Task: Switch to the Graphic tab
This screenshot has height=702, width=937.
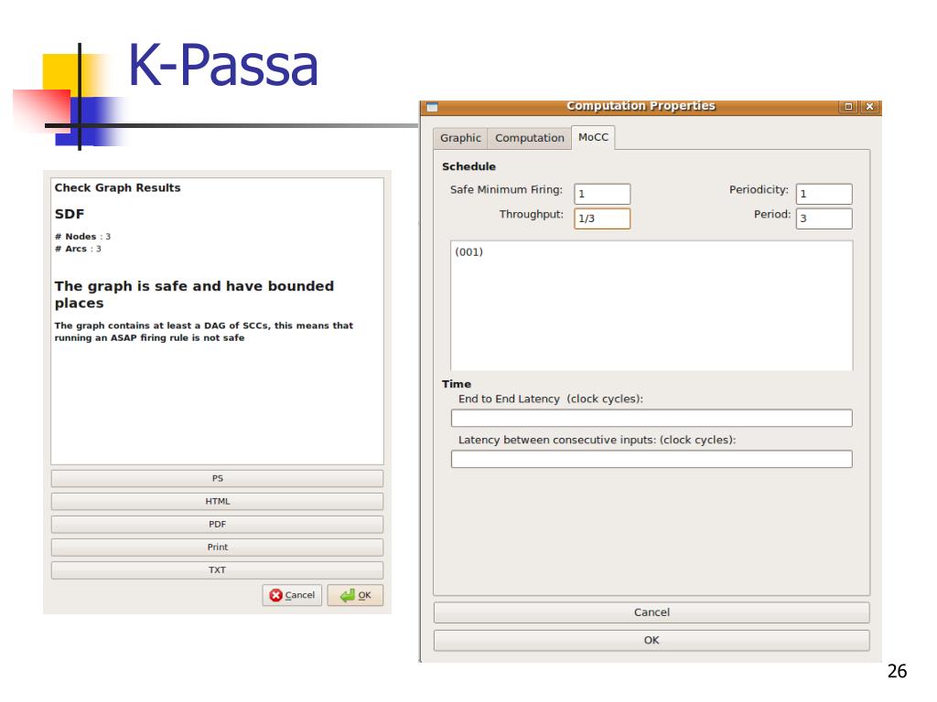Action: tap(460, 138)
